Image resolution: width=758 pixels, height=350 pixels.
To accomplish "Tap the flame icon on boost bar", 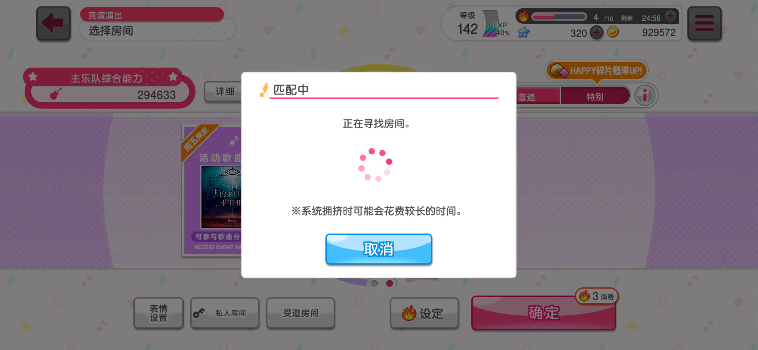I will 523,16.
